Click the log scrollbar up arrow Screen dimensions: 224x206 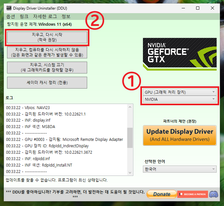tap(130, 107)
